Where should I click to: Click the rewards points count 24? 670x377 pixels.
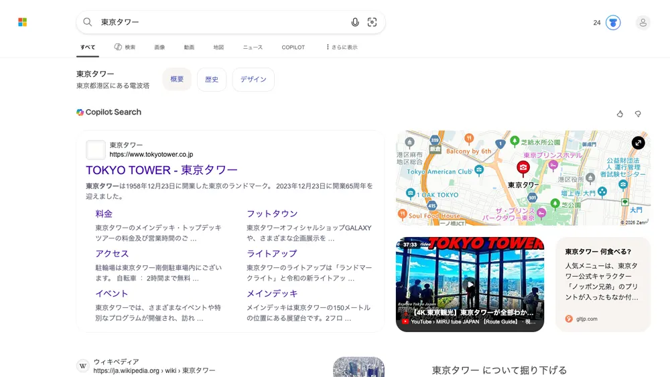click(x=597, y=23)
